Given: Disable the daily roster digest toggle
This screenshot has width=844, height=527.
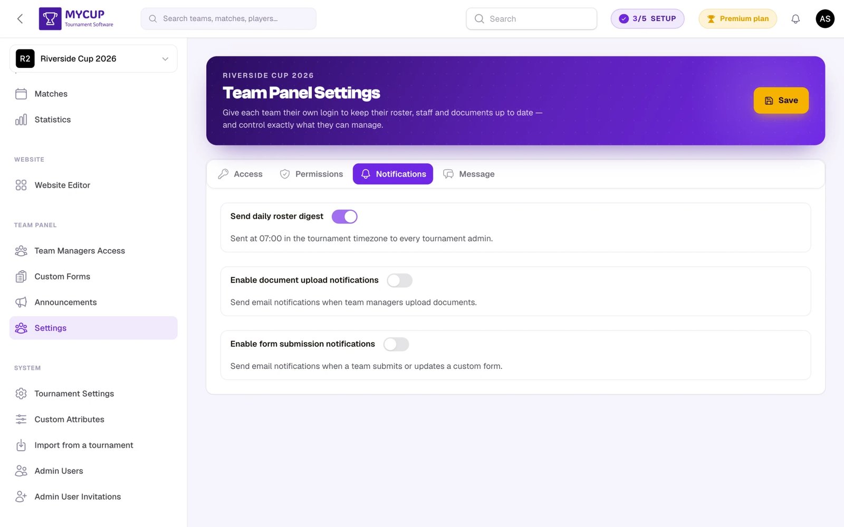Looking at the screenshot, I should pos(344,217).
